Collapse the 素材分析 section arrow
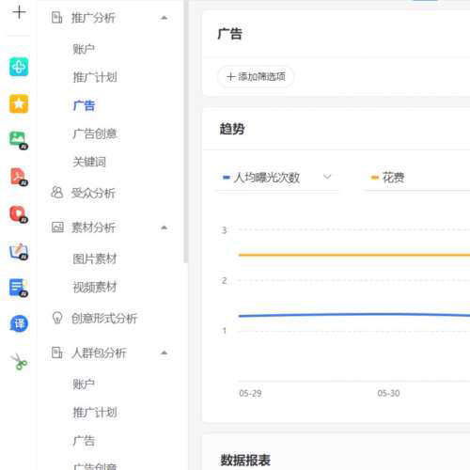The height and width of the screenshot is (470, 470). tap(164, 227)
